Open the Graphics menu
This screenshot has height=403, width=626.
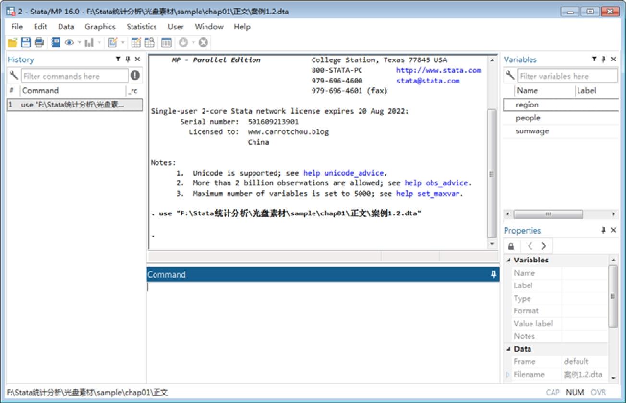coord(100,26)
